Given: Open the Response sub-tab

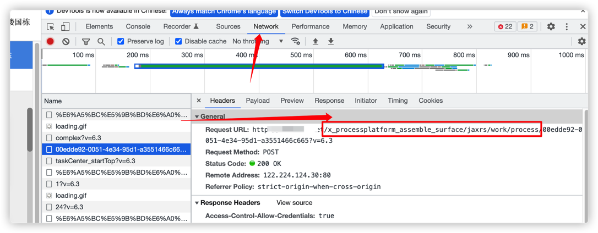Looking at the screenshot, I should pyautogui.click(x=329, y=101).
